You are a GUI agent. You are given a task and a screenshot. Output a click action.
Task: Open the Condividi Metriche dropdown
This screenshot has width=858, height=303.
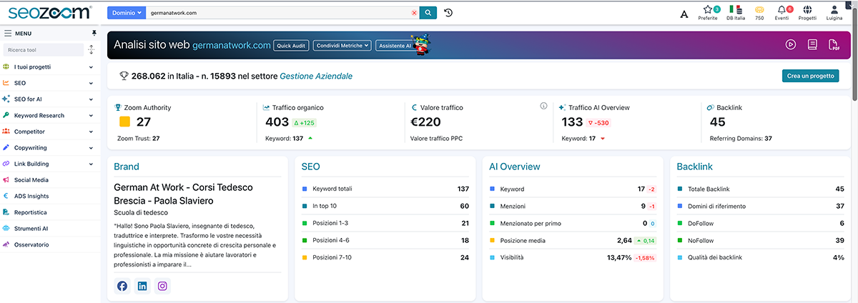click(342, 45)
